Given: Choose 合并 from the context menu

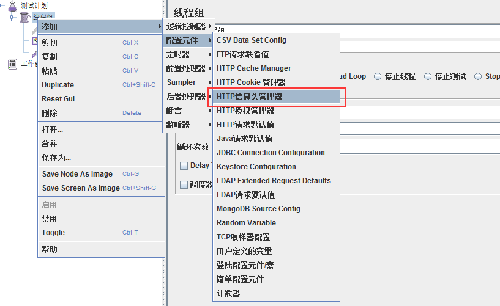Looking at the screenshot, I should 101,144.
